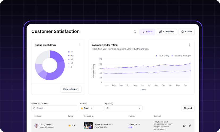Sort by Reviewed column arrow
Screen dimensions: 220x132
[x=93, y=116]
